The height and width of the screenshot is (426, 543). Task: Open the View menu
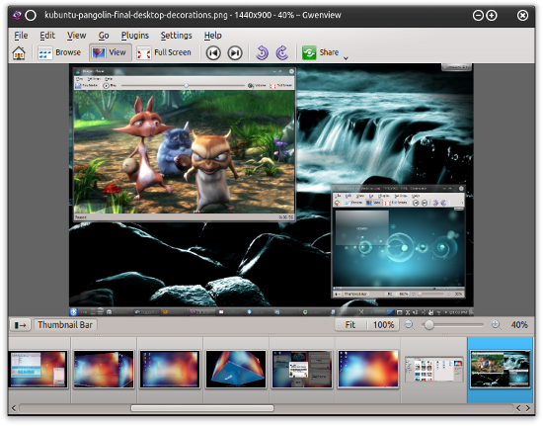[x=77, y=36]
